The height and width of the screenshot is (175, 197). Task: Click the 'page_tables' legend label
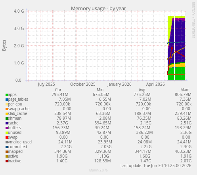(x=18, y=100)
